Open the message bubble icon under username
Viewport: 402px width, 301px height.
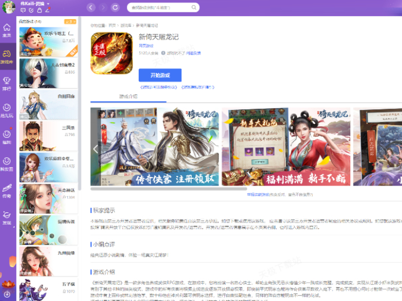click(x=23, y=10)
